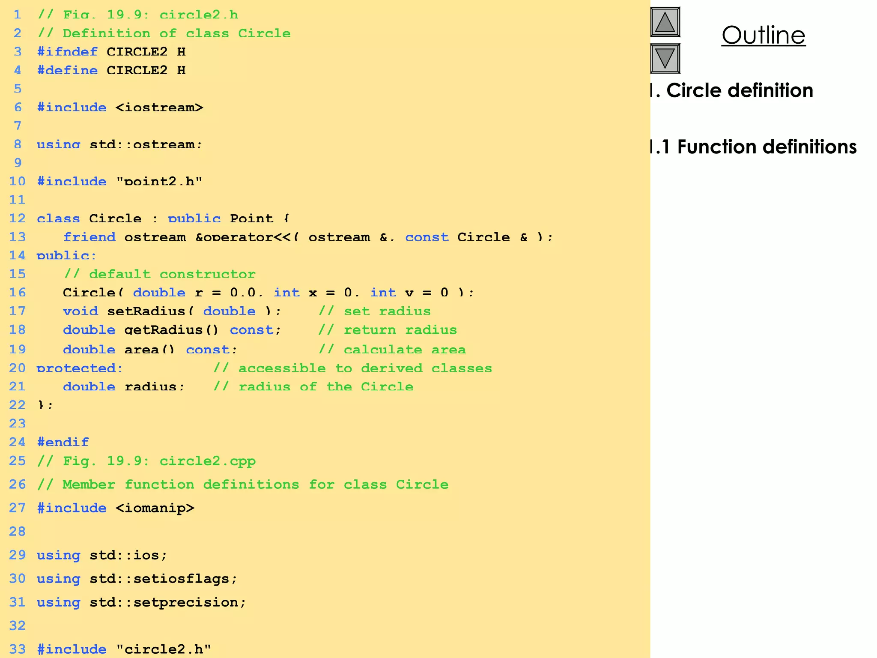Viewport: 877px width, 658px height.
Task: Click the 'protected:' access specifier
Action: [x=80, y=368]
